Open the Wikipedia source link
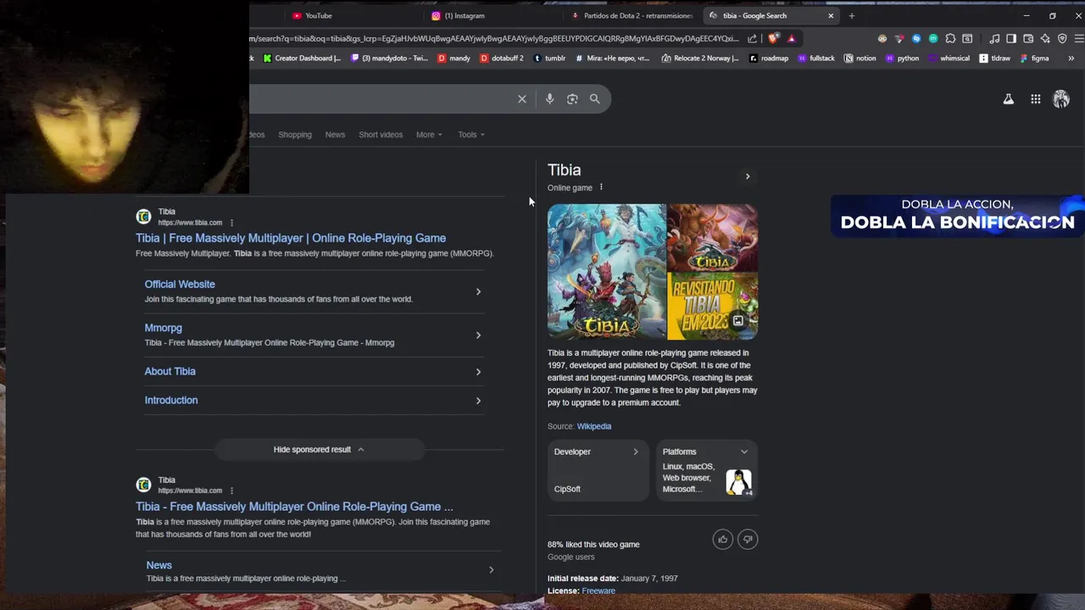The image size is (1085, 610). [594, 426]
